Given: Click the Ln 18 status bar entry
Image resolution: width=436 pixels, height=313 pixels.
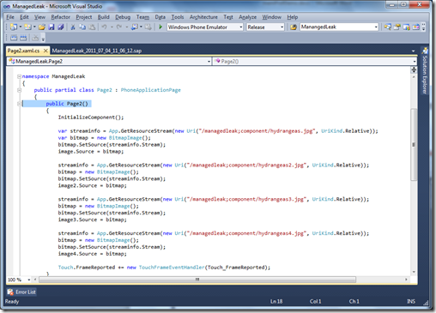Looking at the screenshot, I should [x=276, y=301].
